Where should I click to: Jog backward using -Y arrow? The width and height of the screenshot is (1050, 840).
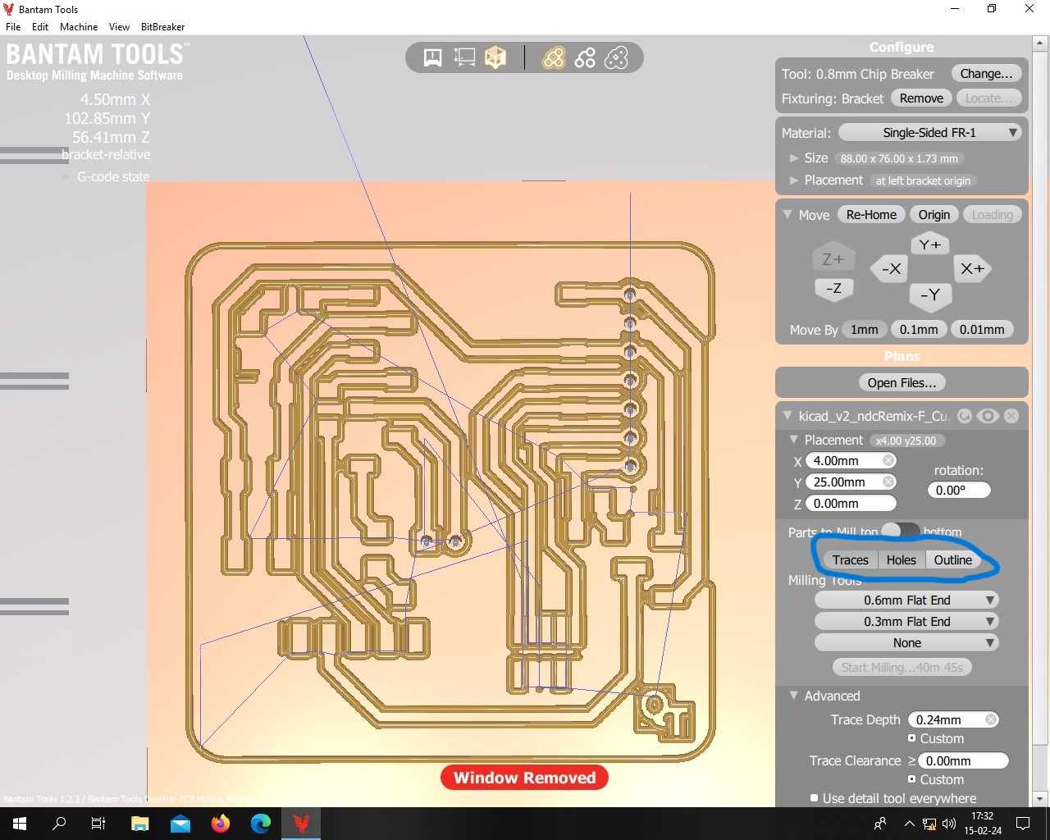930,295
